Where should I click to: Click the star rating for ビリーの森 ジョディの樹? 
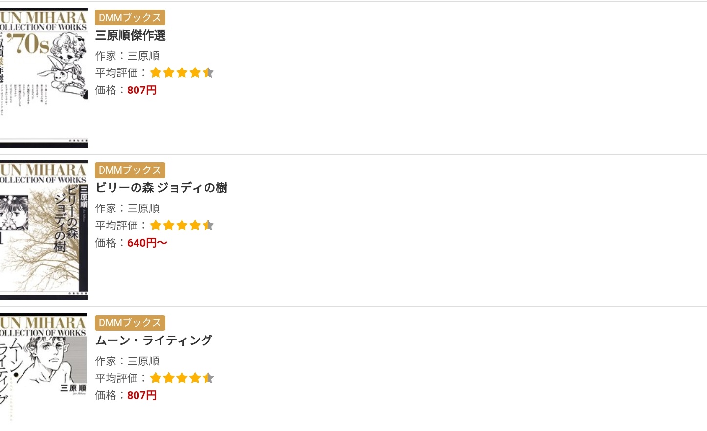coord(182,226)
